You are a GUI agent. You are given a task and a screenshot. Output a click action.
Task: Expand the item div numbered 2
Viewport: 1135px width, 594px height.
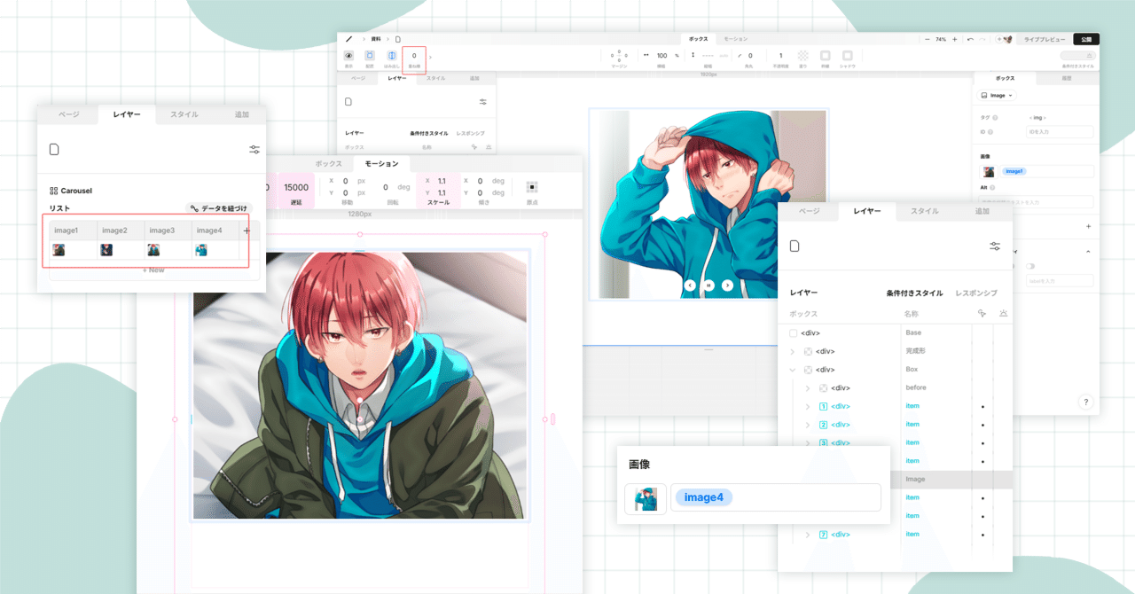[808, 425]
